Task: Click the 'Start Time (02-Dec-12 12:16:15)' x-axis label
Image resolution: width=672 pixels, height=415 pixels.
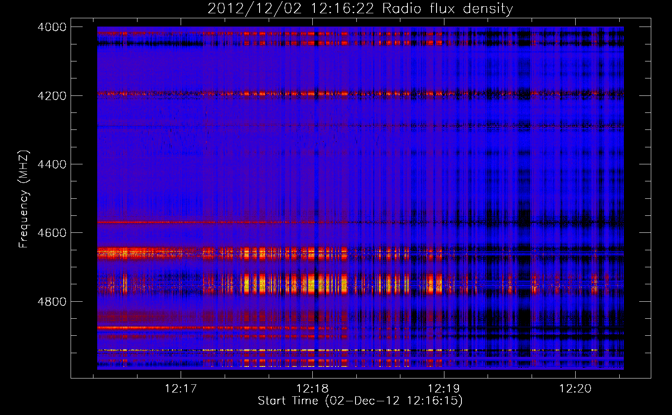Action: pos(360,401)
